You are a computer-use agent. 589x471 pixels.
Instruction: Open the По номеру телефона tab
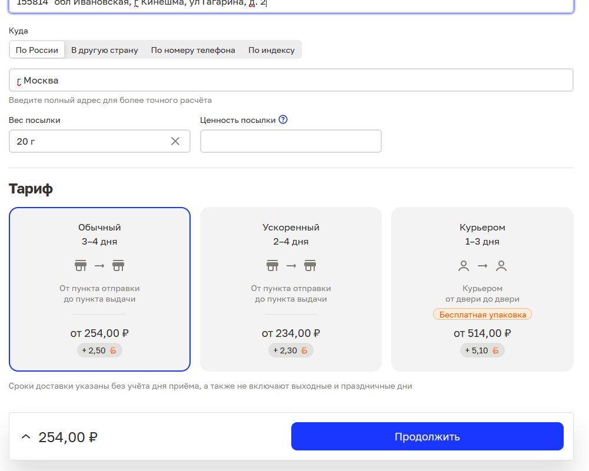193,50
